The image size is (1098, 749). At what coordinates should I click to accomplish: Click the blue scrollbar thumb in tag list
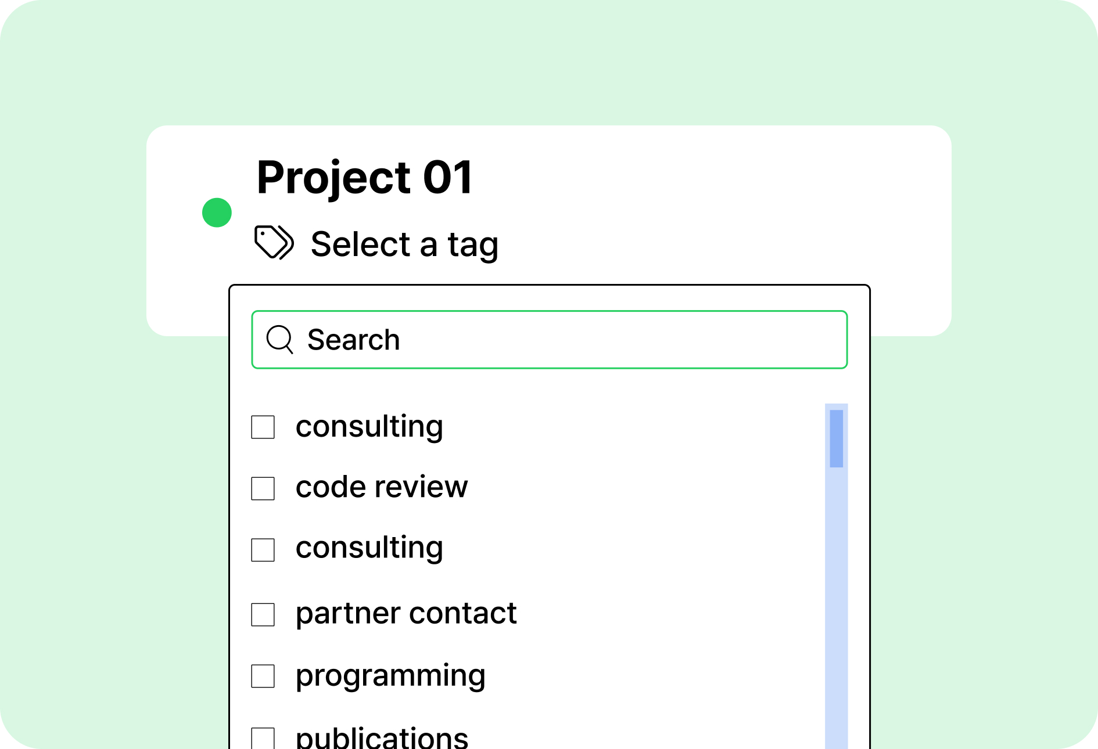(837, 438)
